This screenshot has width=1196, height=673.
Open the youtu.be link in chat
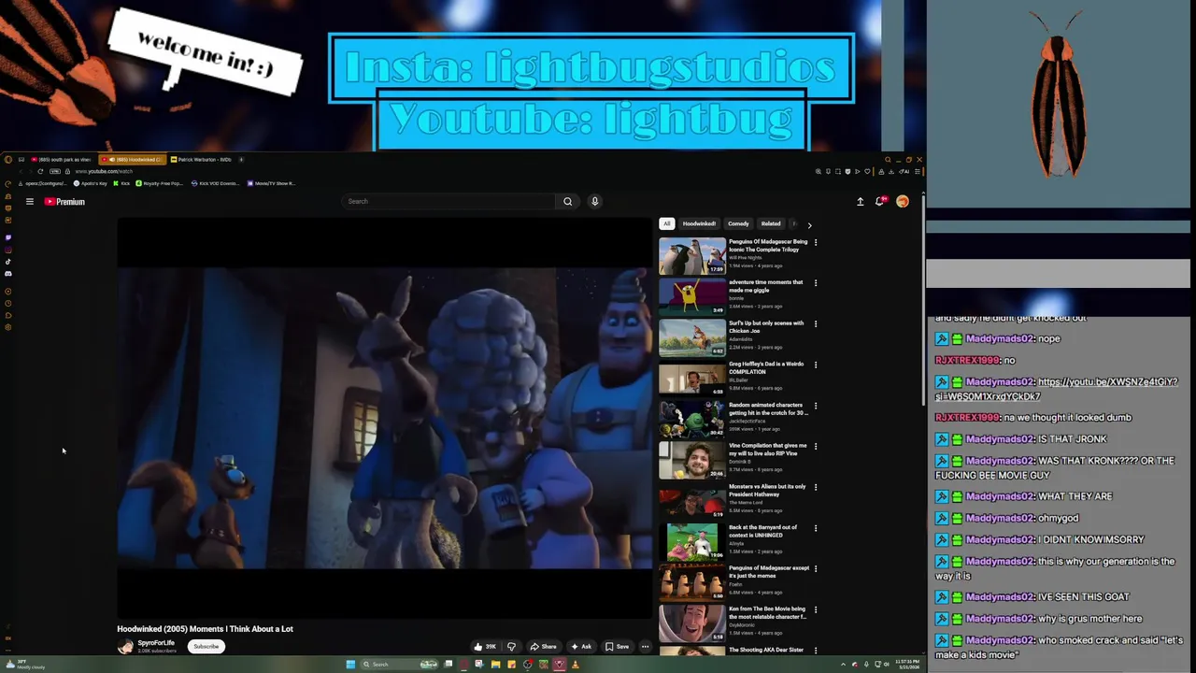(x=1057, y=389)
